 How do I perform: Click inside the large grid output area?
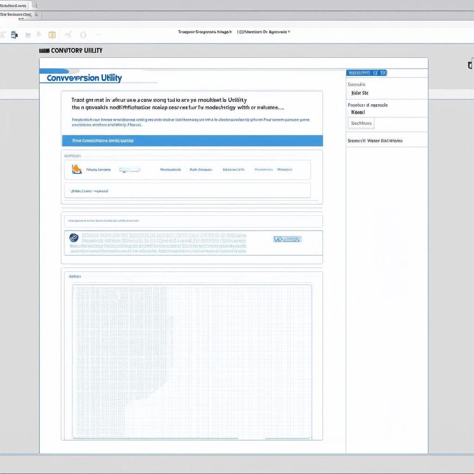point(192,361)
